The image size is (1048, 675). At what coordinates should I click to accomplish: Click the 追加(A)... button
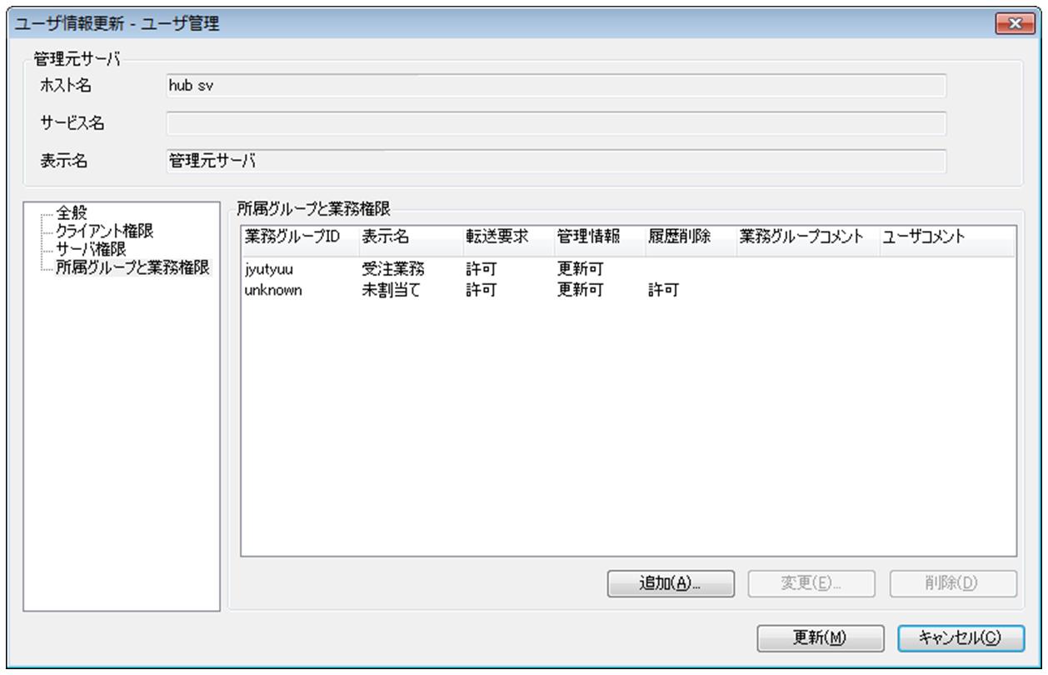669,583
